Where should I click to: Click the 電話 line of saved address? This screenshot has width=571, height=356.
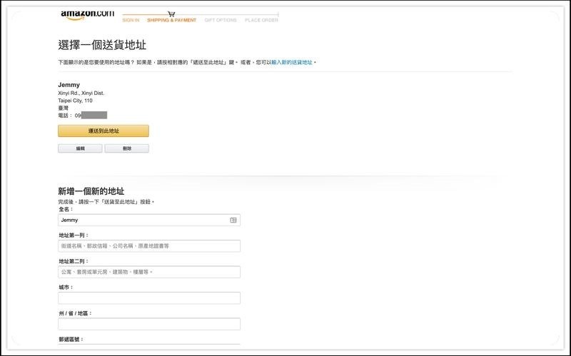click(82, 116)
